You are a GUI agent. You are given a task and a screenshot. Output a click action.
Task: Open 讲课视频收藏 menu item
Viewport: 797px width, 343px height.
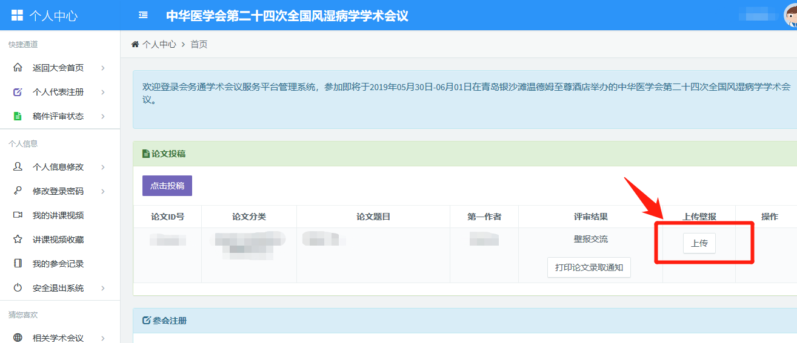(x=58, y=240)
